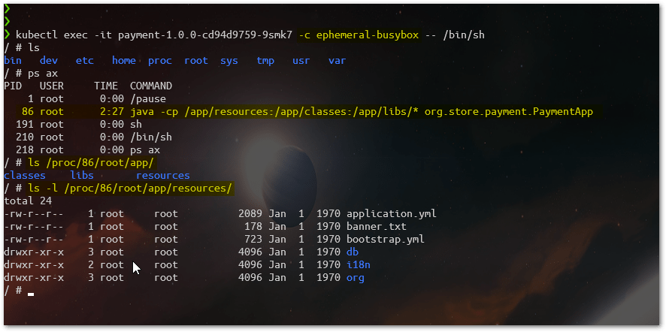This screenshot has height=332, width=666.
Task: Click the classes directory name
Action: (24, 175)
